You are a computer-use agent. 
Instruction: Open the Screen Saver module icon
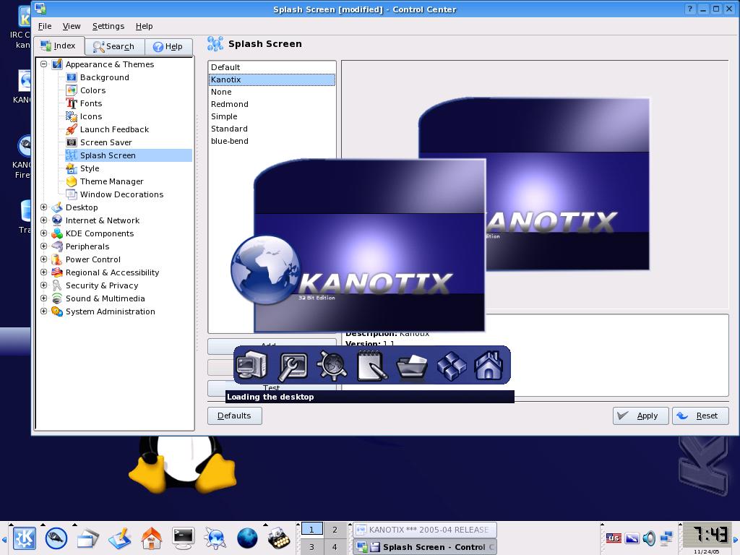pyautogui.click(x=72, y=142)
